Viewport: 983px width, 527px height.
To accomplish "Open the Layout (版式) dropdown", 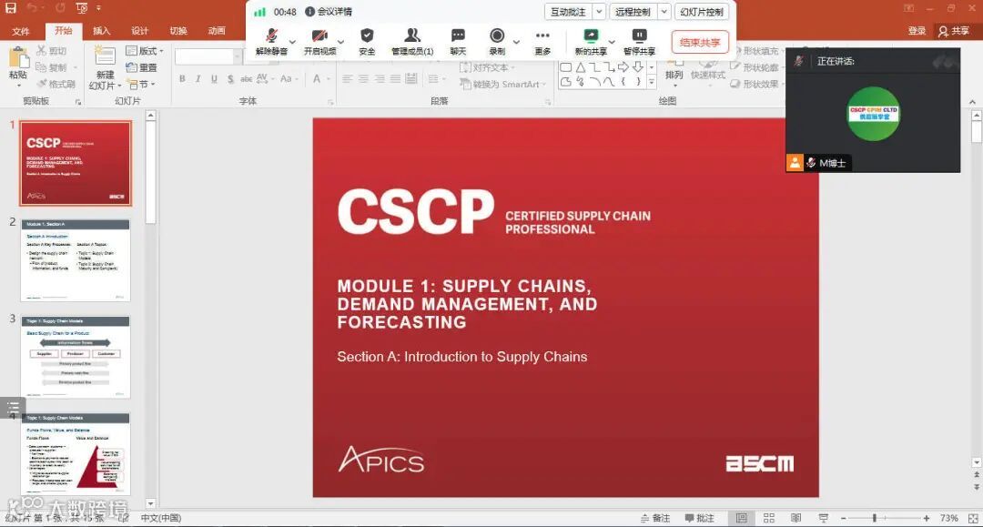I will tap(145, 51).
